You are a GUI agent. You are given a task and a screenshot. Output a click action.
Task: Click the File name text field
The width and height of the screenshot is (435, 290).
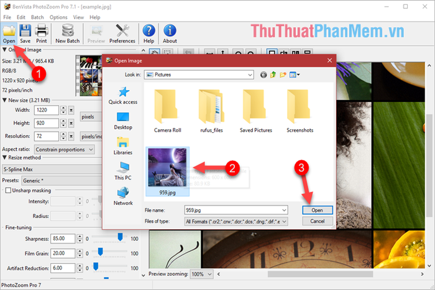(232, 210)
